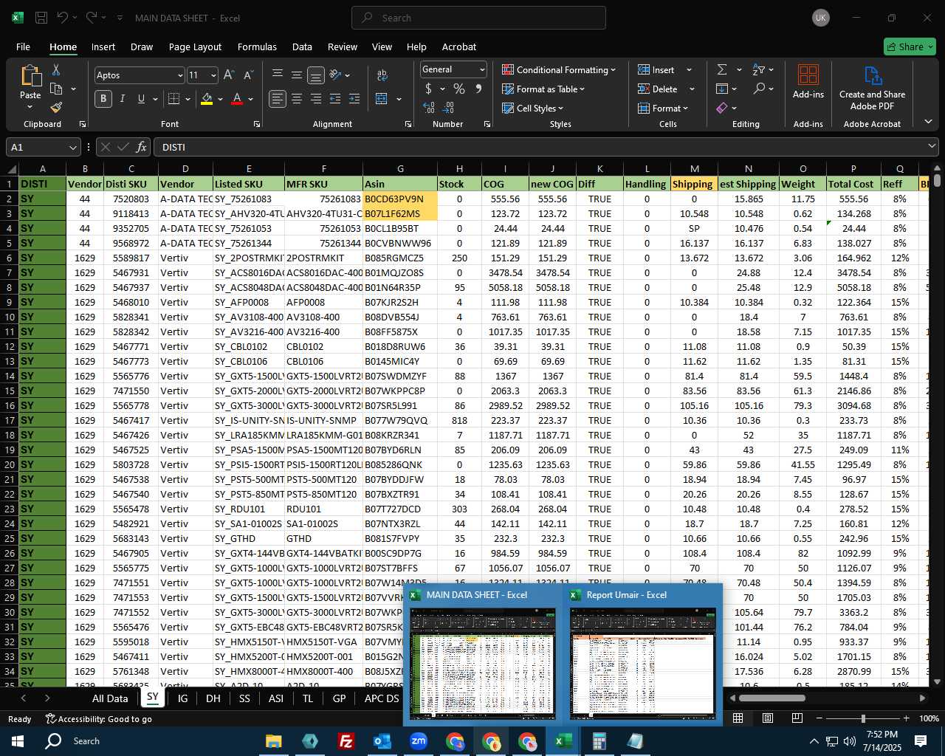The height and width of the screenshot is (756, 945).
Task: Decrease font size with the small A icon
Action: (248, 75)
